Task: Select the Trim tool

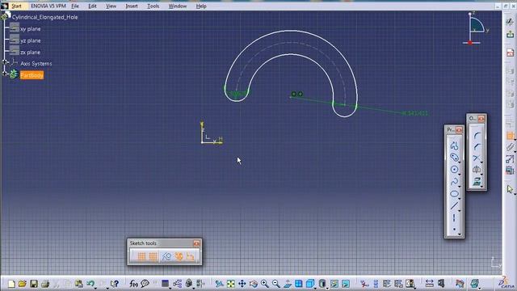Action: click(x=477, y=158)
